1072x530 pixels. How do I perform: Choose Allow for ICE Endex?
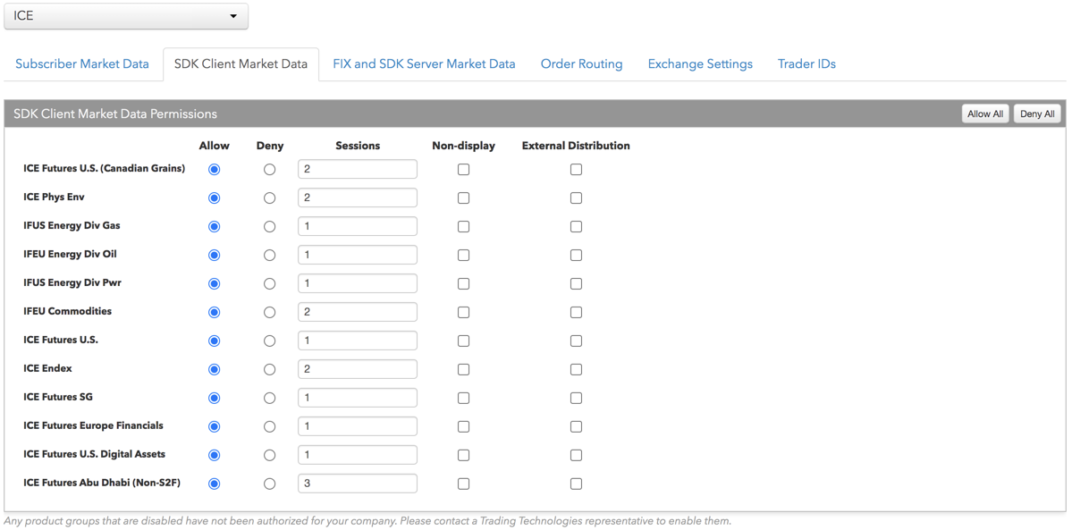pyautogui.click(x=214, y=369)
